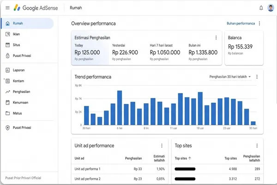Open Unit ad performance options menu
The height and width of the screenshot is (185, 277).
point(162,146)
